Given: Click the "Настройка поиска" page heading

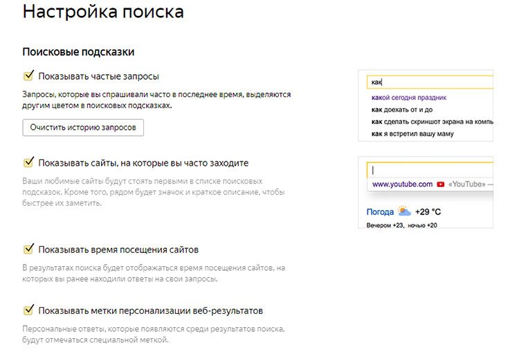Looking at the screenshot, I should [x=104, y=12].
